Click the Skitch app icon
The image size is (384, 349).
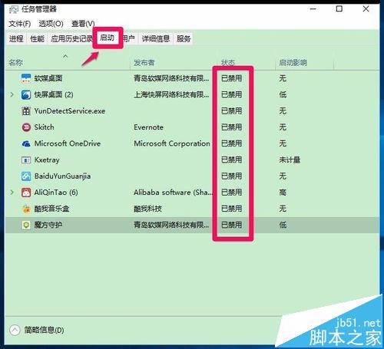[x=26, y=127]
